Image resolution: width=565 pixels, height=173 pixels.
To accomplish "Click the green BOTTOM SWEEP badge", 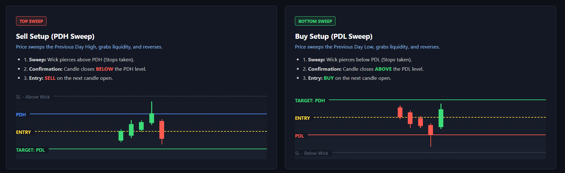I will [315, 21].
